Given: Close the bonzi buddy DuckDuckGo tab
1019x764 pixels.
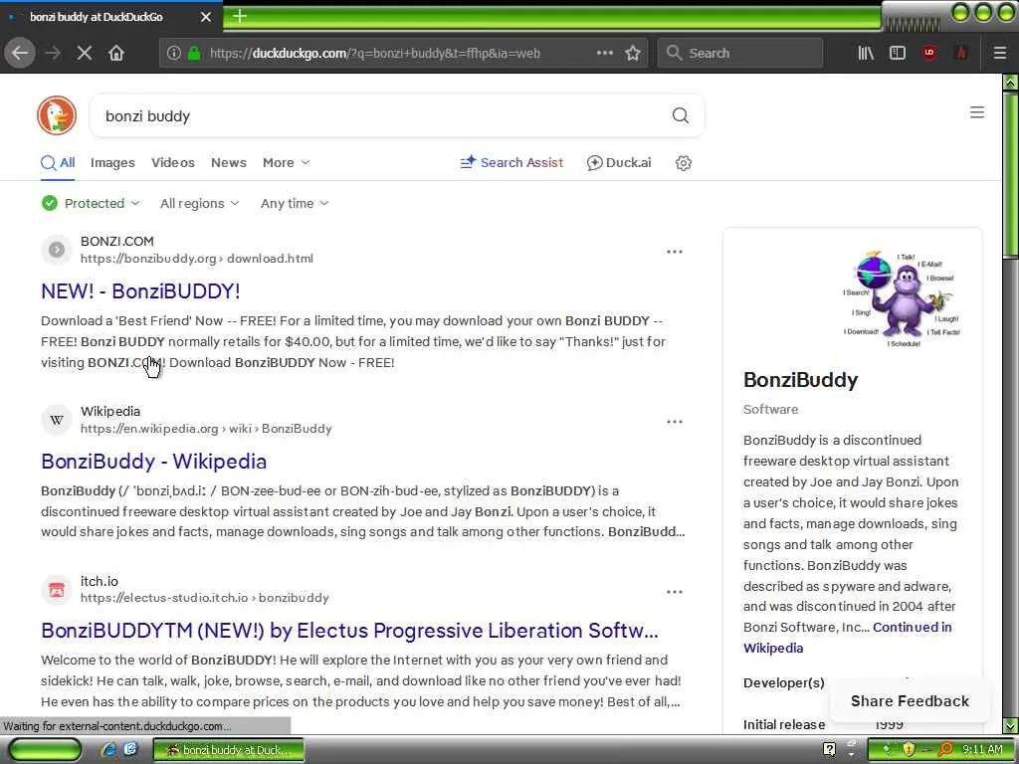Looking at the screenshot, I should [x=205, y=17].
